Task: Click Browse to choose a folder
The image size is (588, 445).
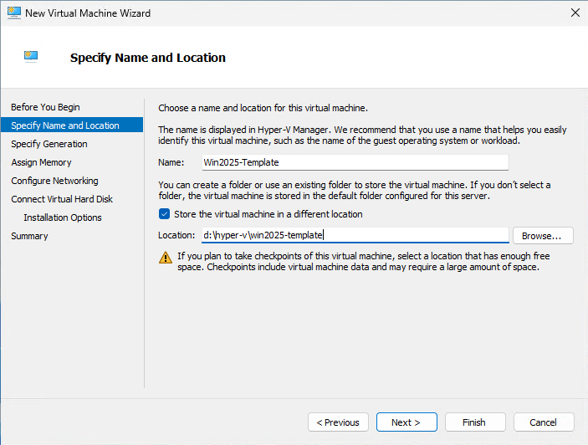Action: point(543,235)
